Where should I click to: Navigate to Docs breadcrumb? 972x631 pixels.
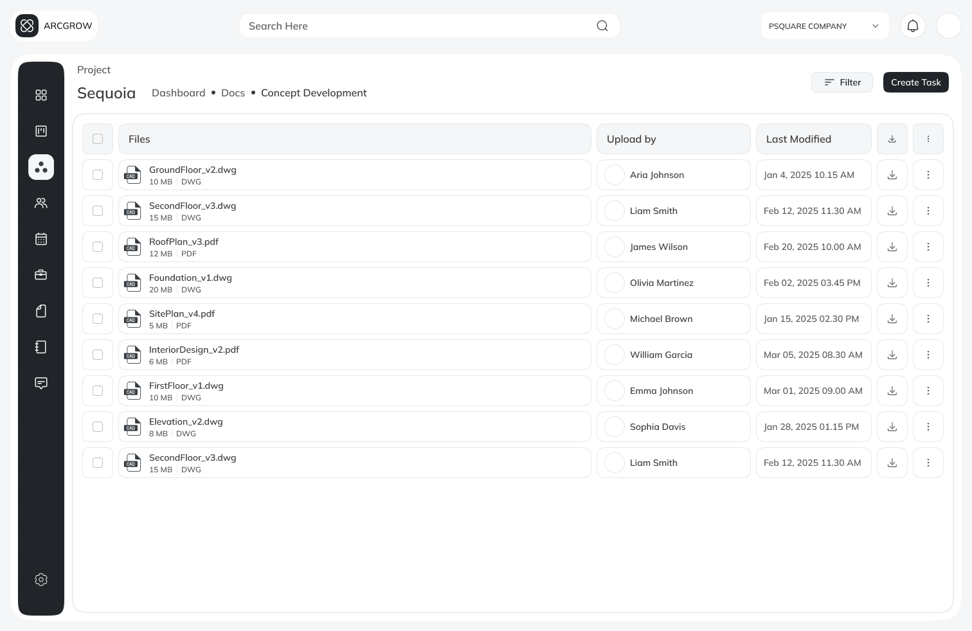click(x=233, y=93)
